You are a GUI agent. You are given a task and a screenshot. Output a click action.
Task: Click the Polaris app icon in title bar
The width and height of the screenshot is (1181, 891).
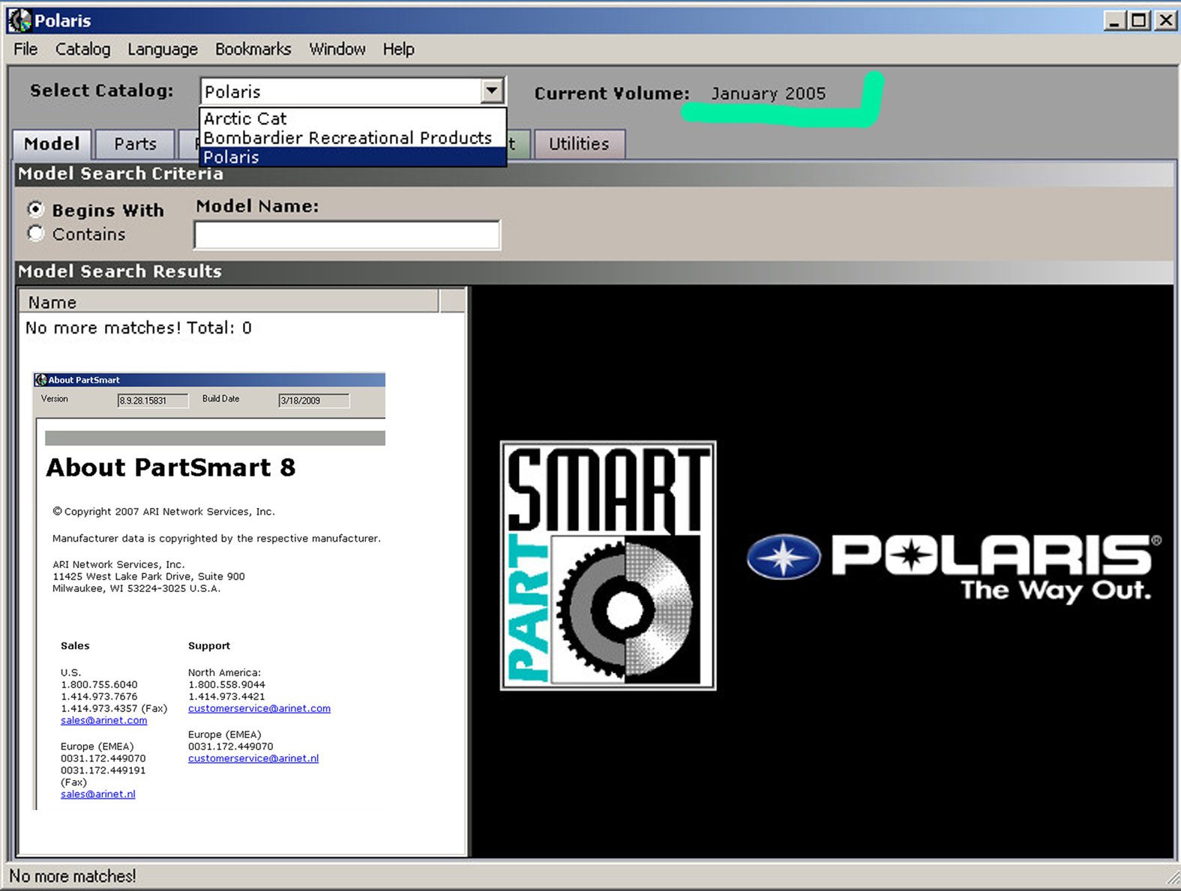click(x=19, y=20)
